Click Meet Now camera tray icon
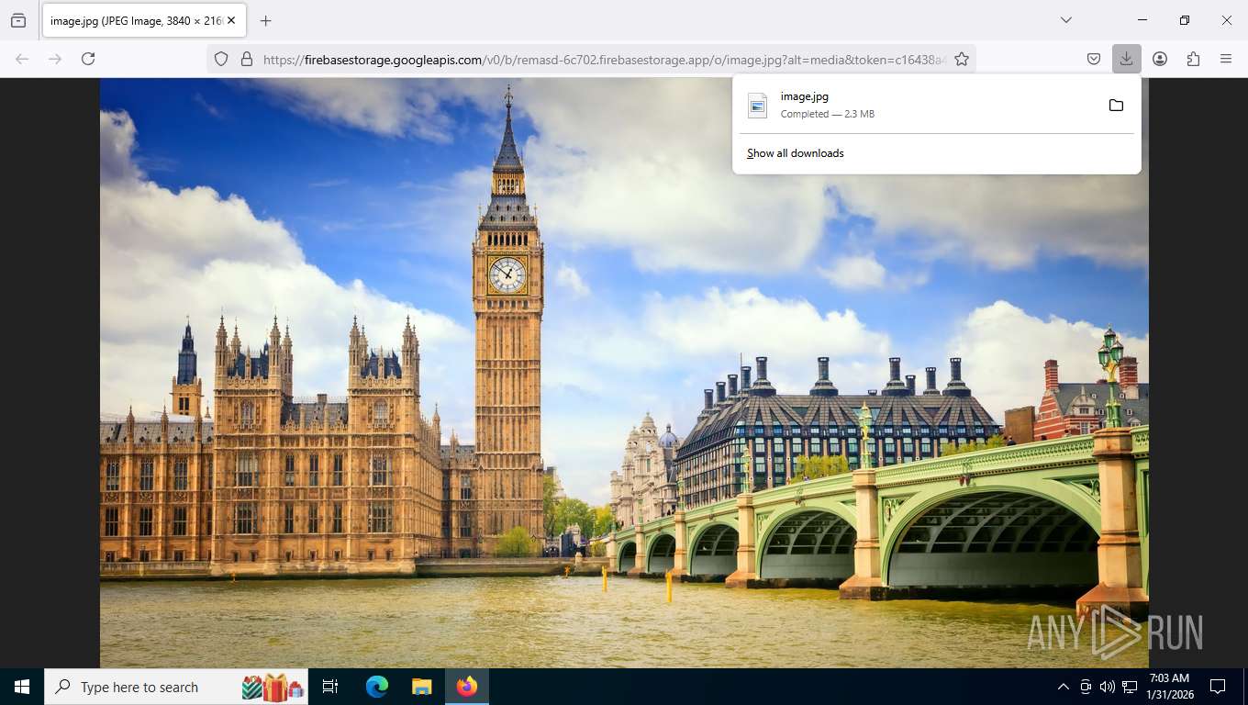 pos(1086,687)
